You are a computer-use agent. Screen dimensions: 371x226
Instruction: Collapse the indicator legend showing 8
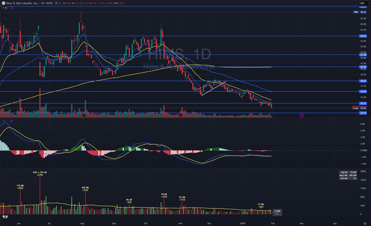(x=5, y=8)
